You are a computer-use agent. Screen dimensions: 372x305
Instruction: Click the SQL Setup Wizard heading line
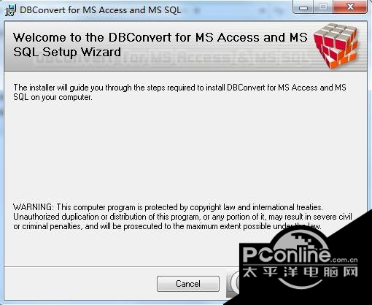tap(67, 52)
